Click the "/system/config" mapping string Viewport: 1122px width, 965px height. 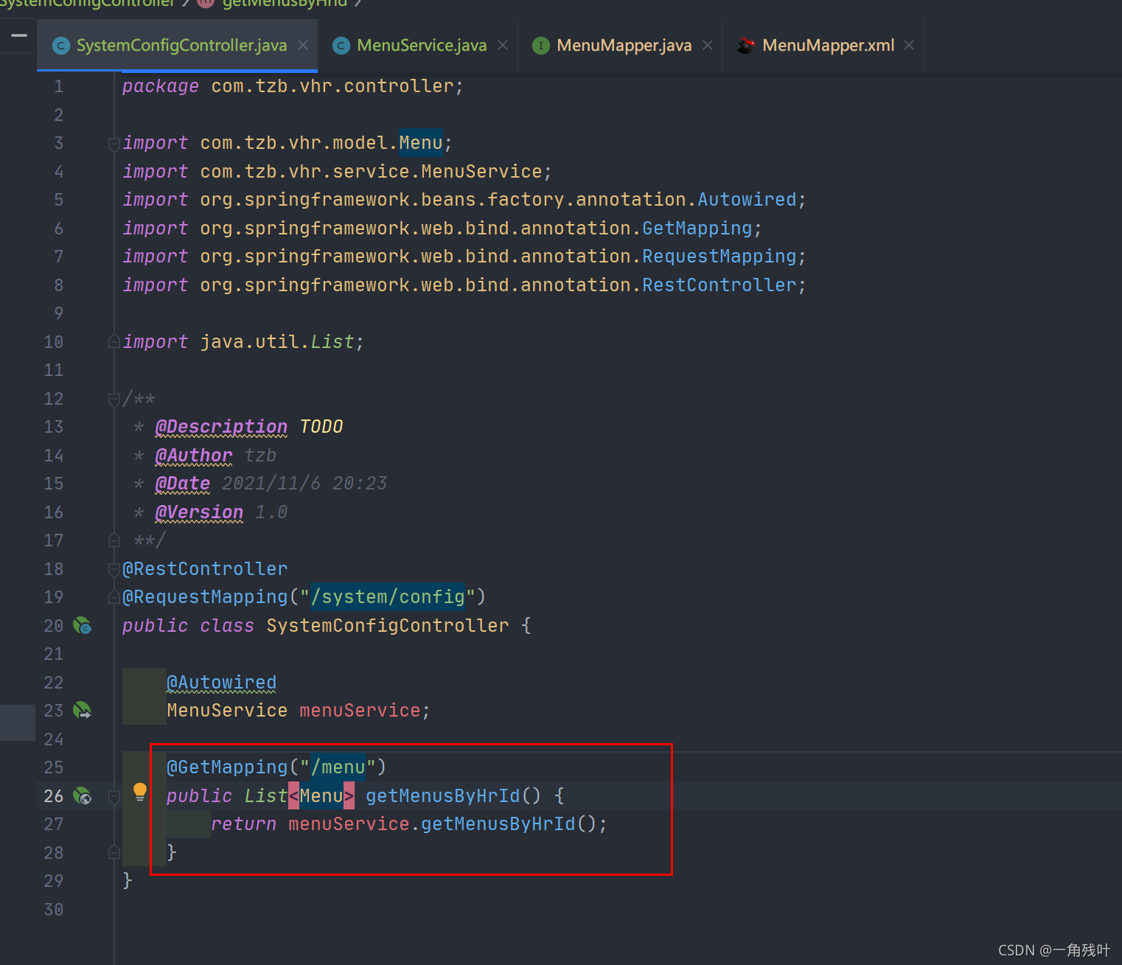[x=388, y=597]
